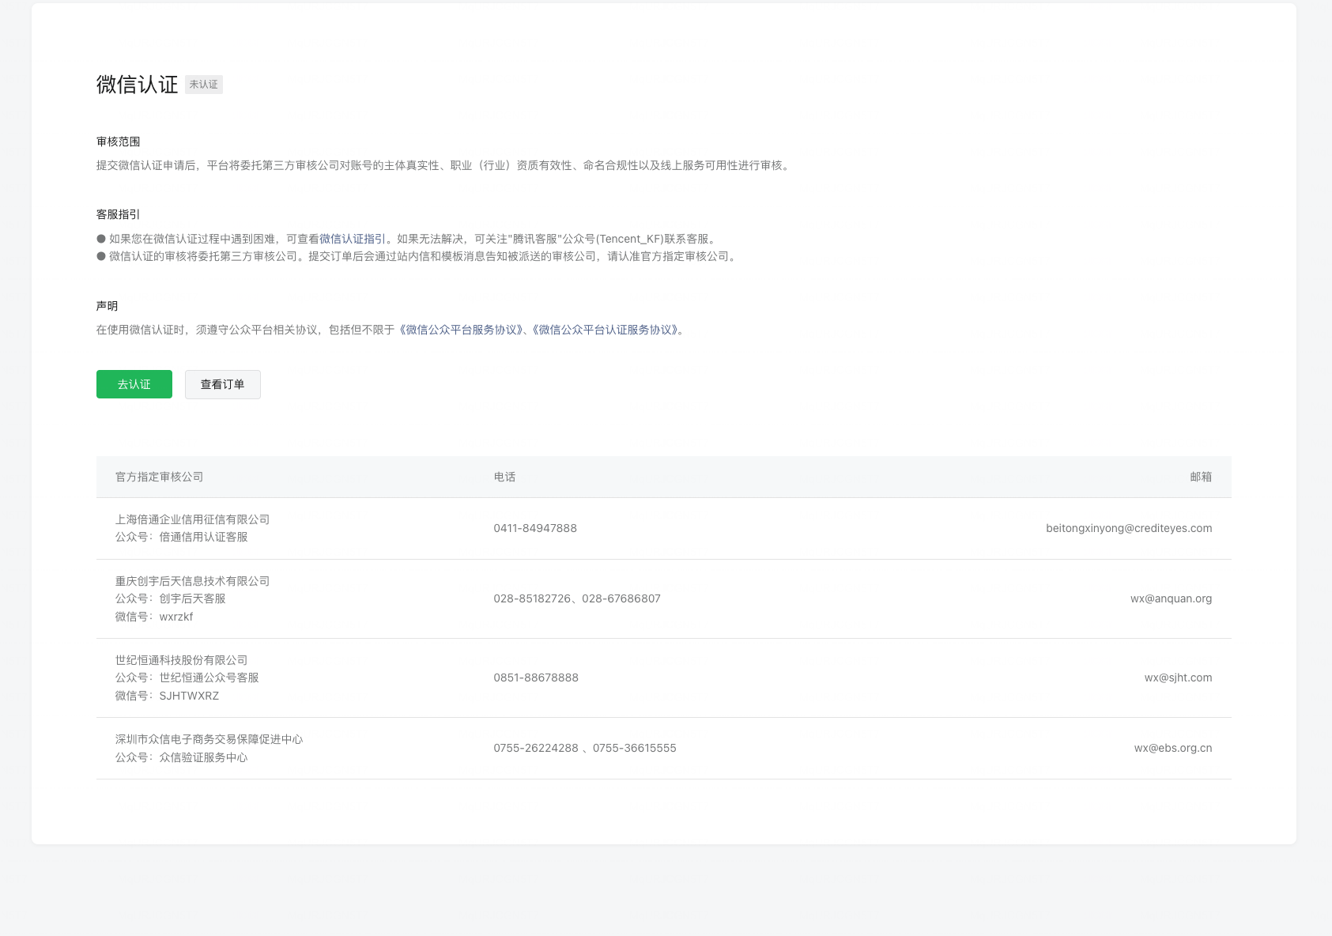
Task: Click the wx@anquan.org email address
Action: click(x=1171, y=598)
